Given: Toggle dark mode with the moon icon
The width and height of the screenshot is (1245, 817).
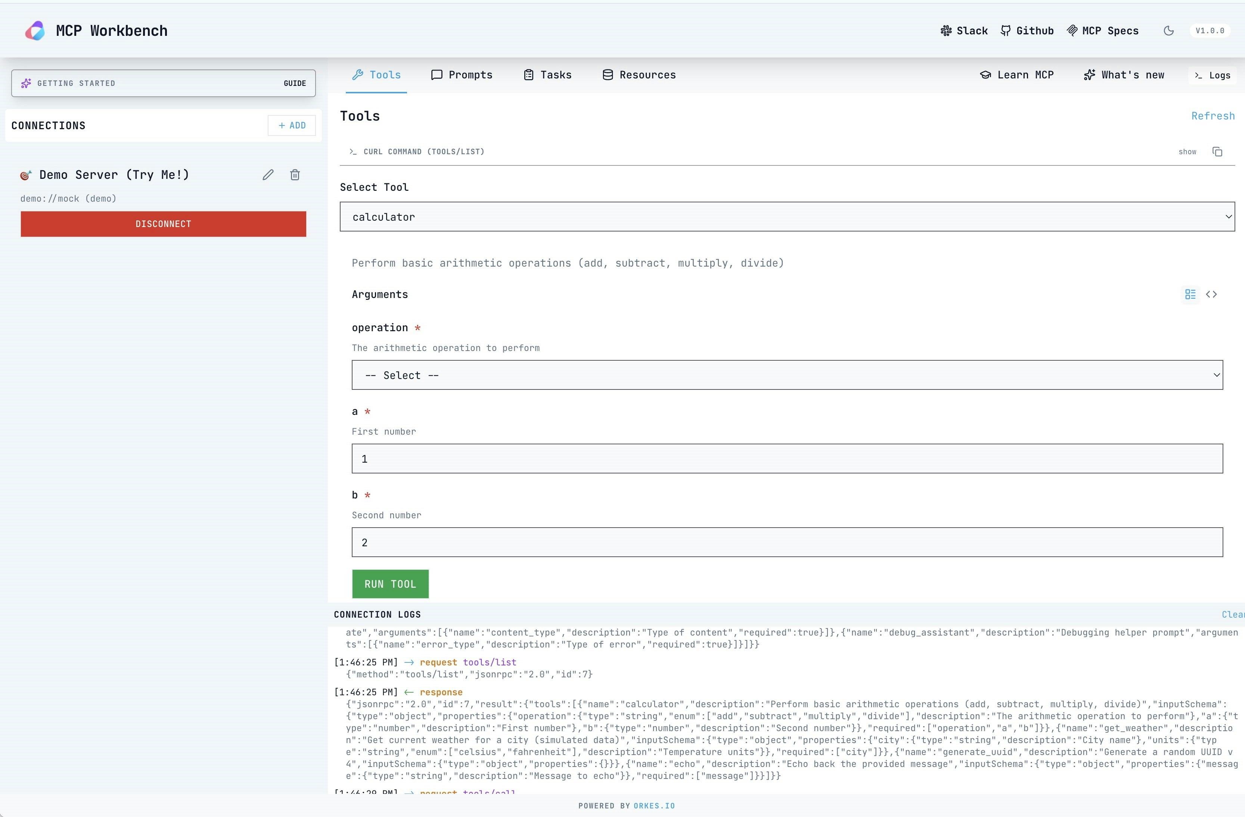Looking at the screenshot, I should (x=1168, y=31).
